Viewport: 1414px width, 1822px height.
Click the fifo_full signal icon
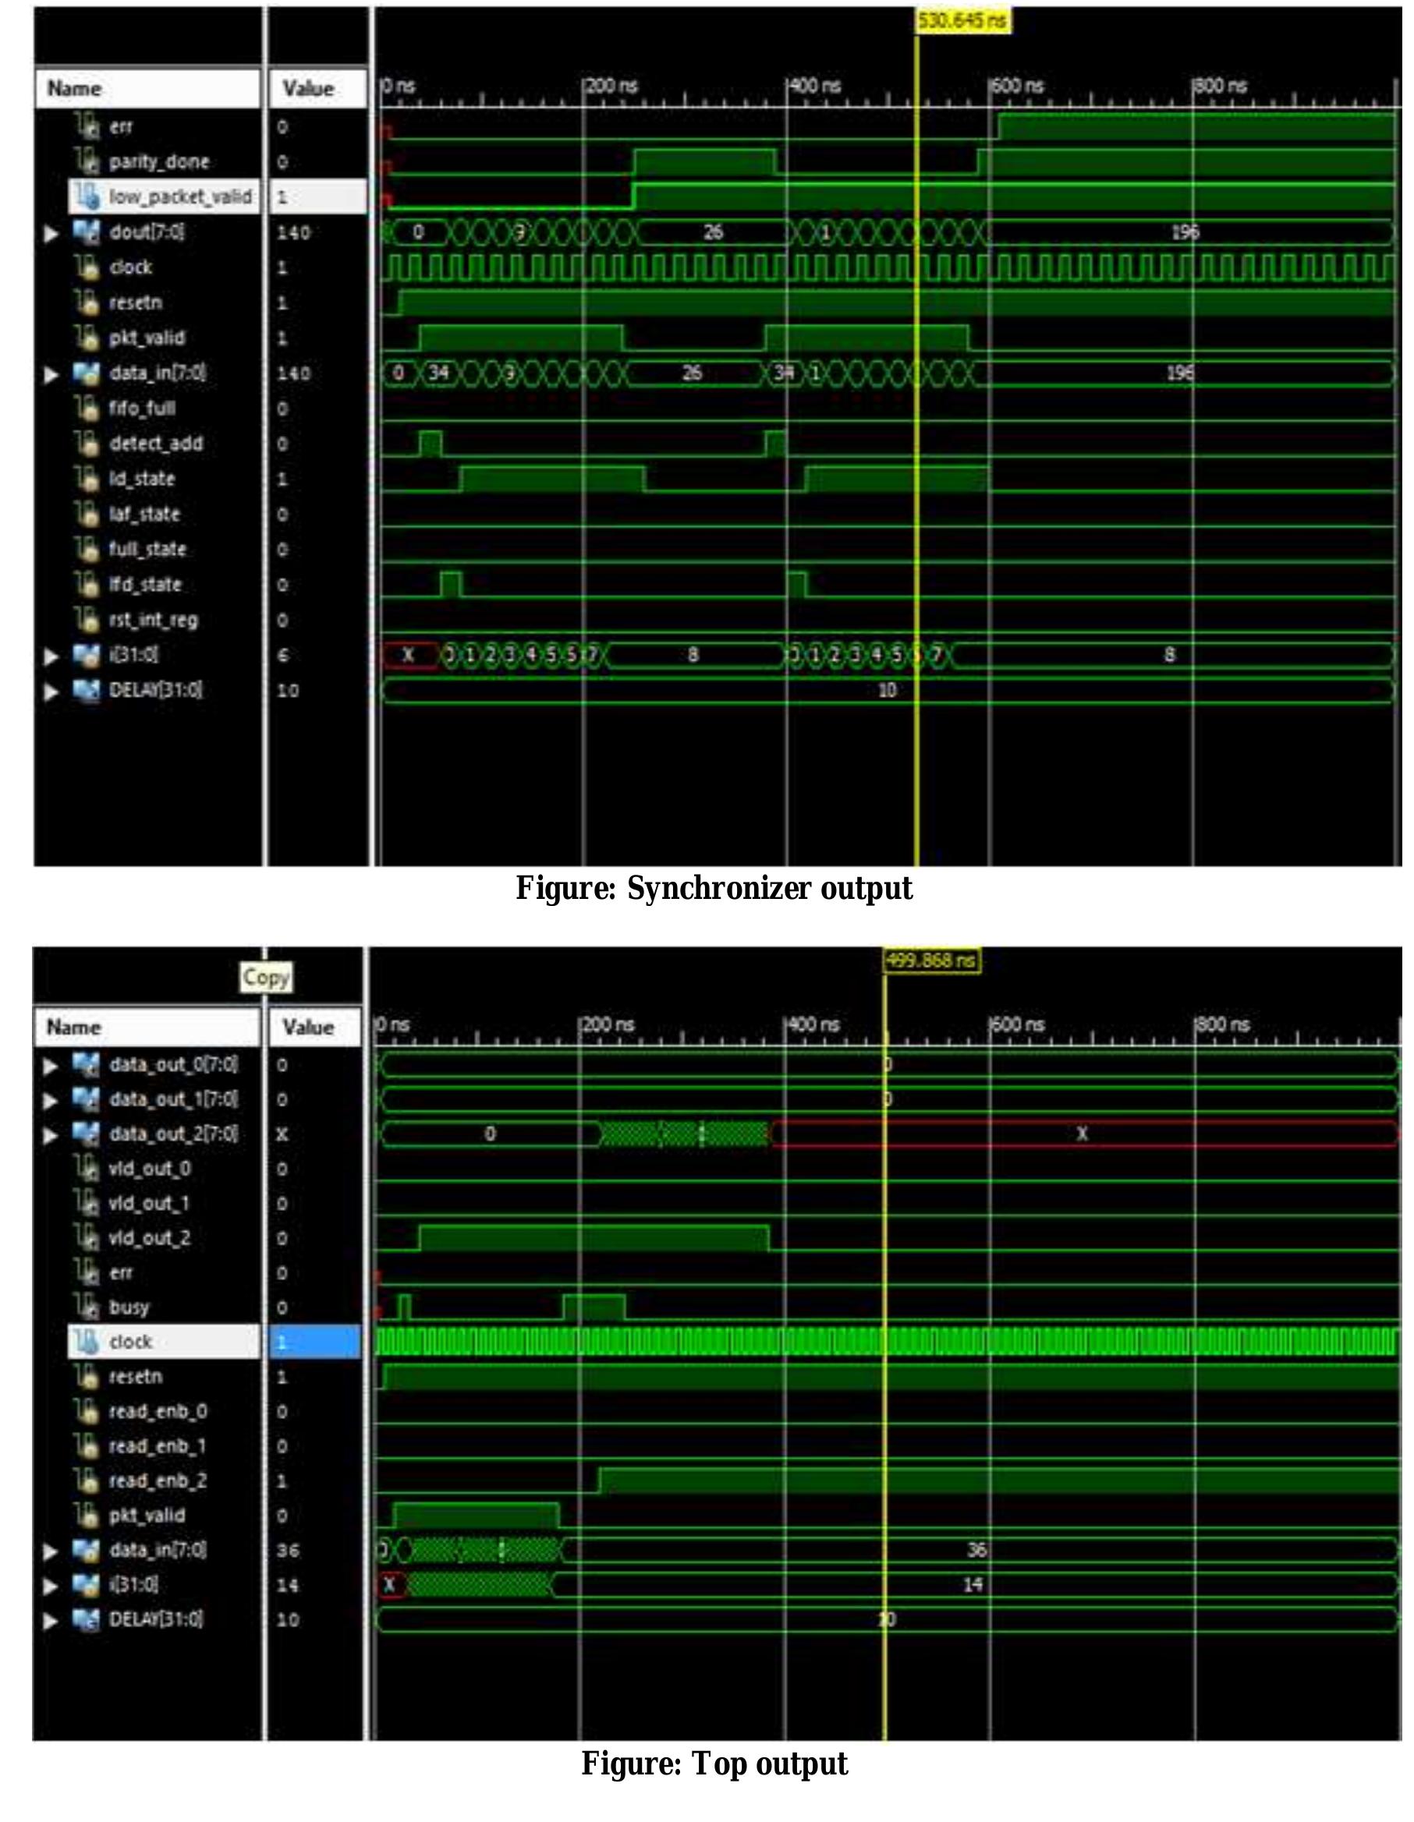click(87, 409)
